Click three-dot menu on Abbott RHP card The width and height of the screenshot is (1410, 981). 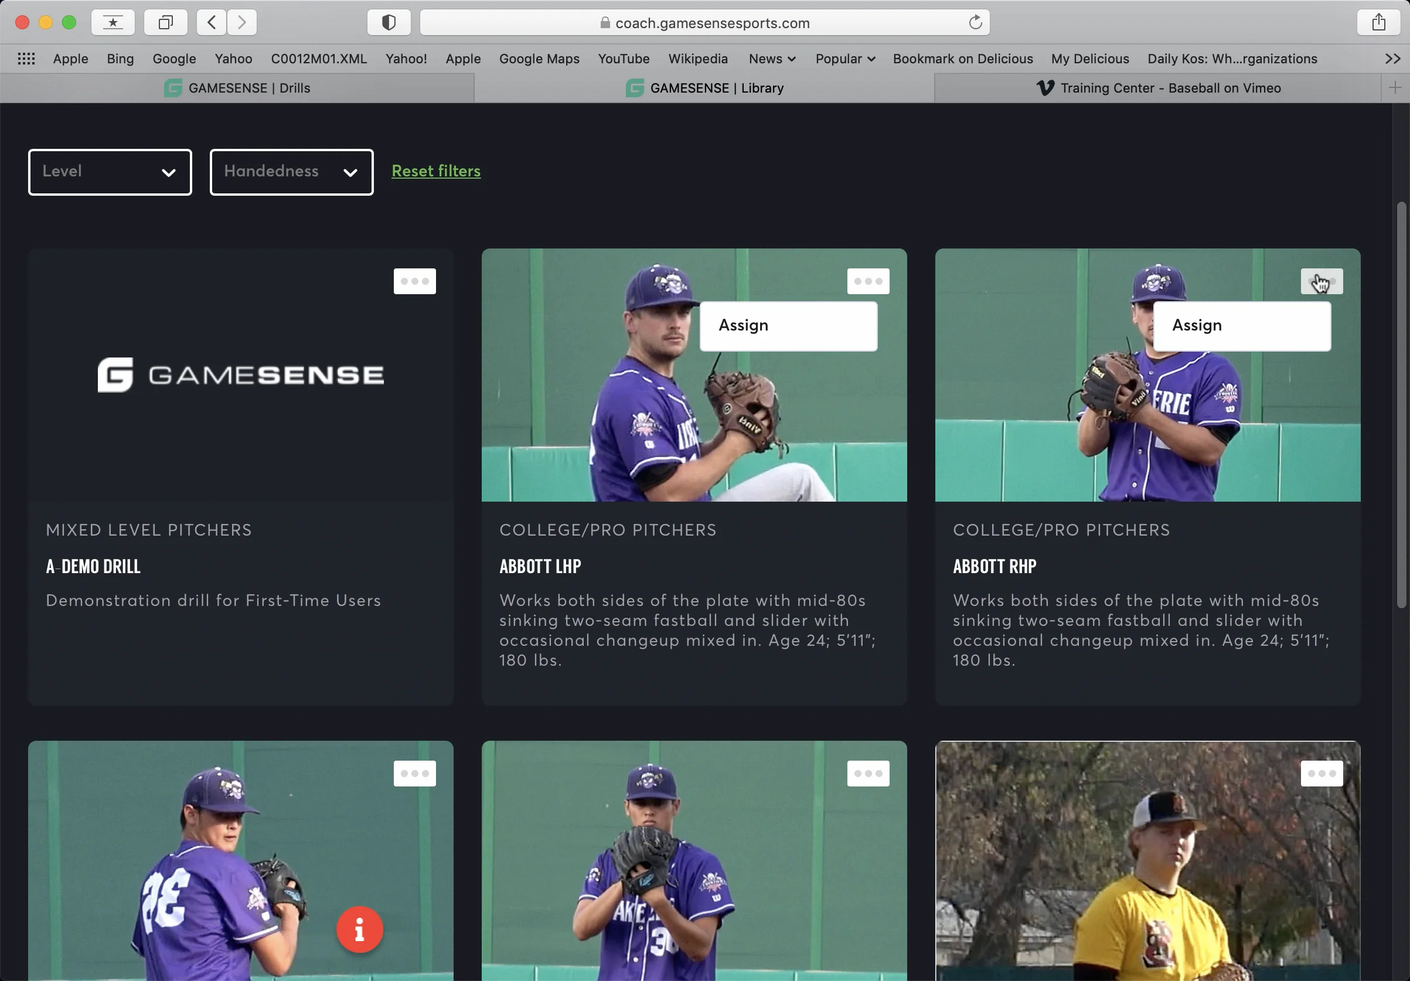click(1321, 281)
